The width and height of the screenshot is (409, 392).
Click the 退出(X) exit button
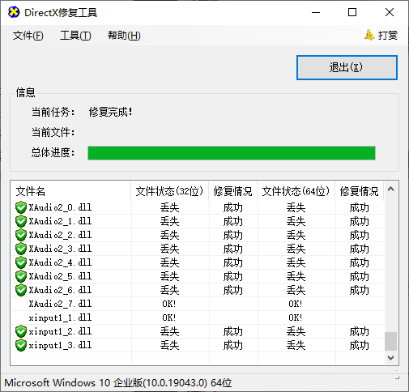click(347, 67)
